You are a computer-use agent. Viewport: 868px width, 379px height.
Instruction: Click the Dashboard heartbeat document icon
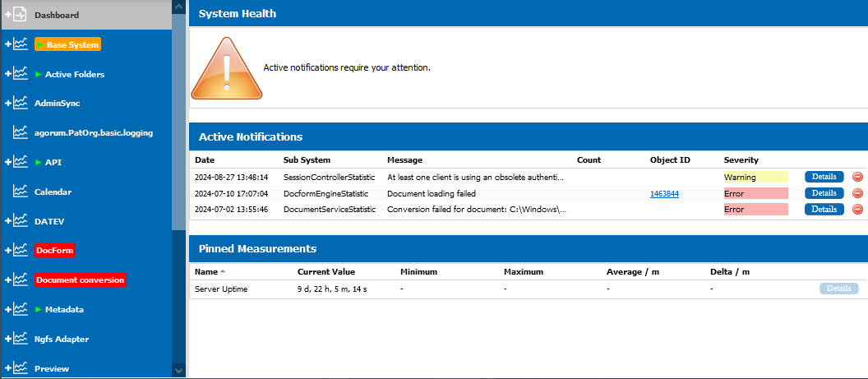point(20,15)
